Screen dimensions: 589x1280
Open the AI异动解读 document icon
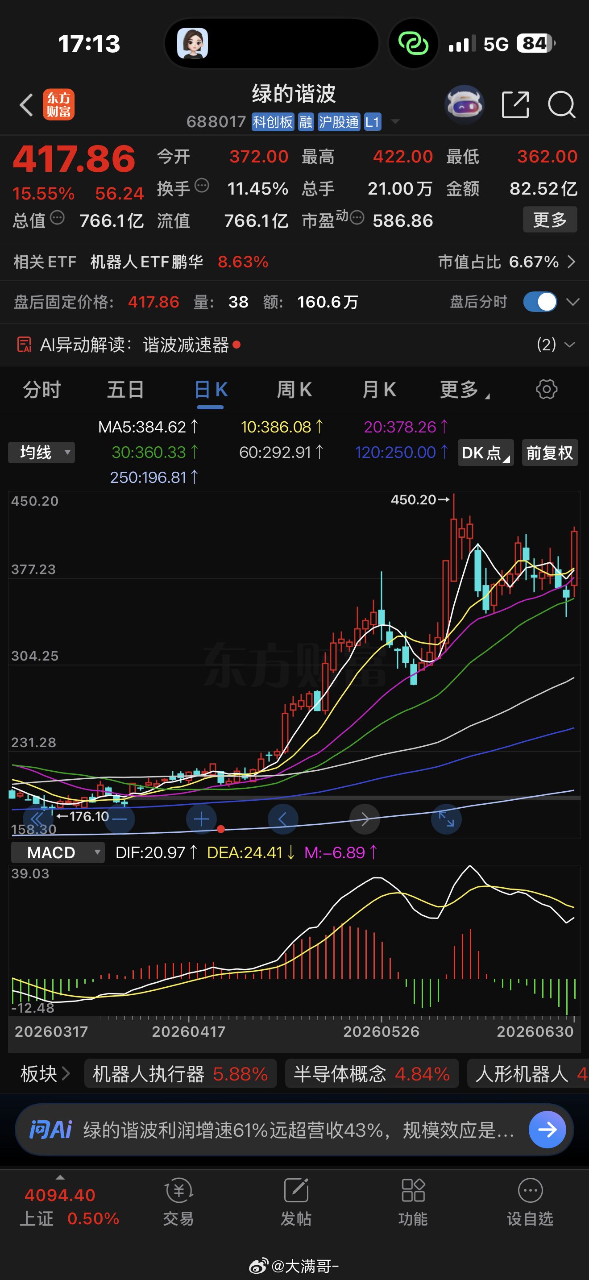pyautogui.click(x=25, y=345)
